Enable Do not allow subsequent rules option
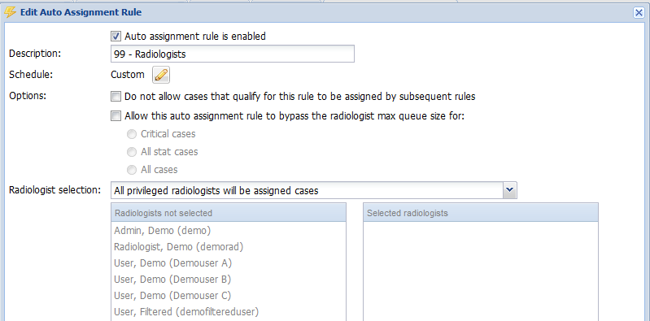 (116, 97)
